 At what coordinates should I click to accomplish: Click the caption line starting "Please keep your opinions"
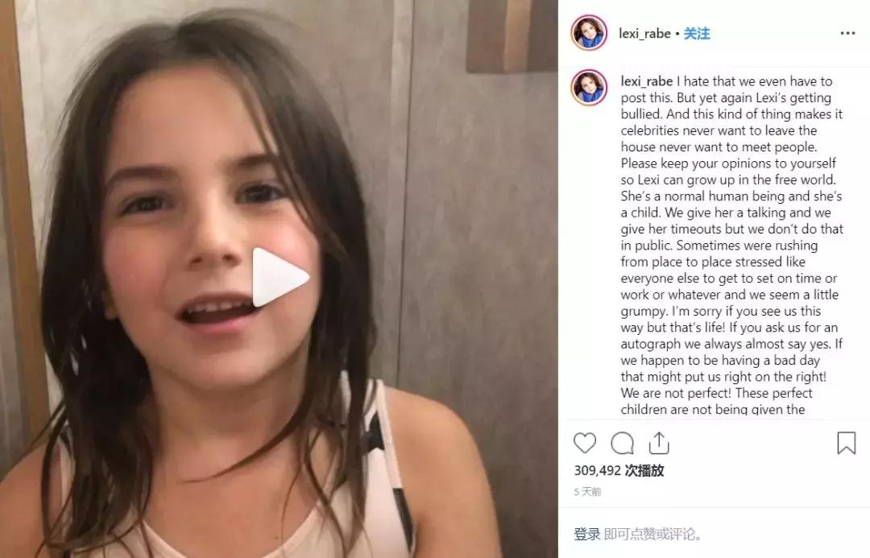pyautogui.click(x=728, y=163)
